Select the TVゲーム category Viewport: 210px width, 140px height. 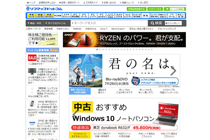click(x=172, y=15)
